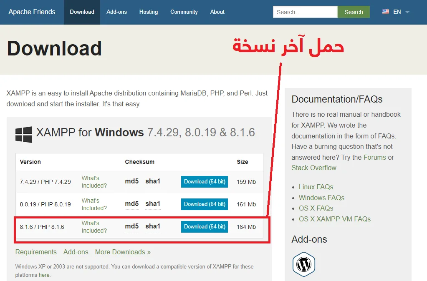427x281 pixels.
Task: Open the WordPress add-on icon
Action: coord(303,264)
